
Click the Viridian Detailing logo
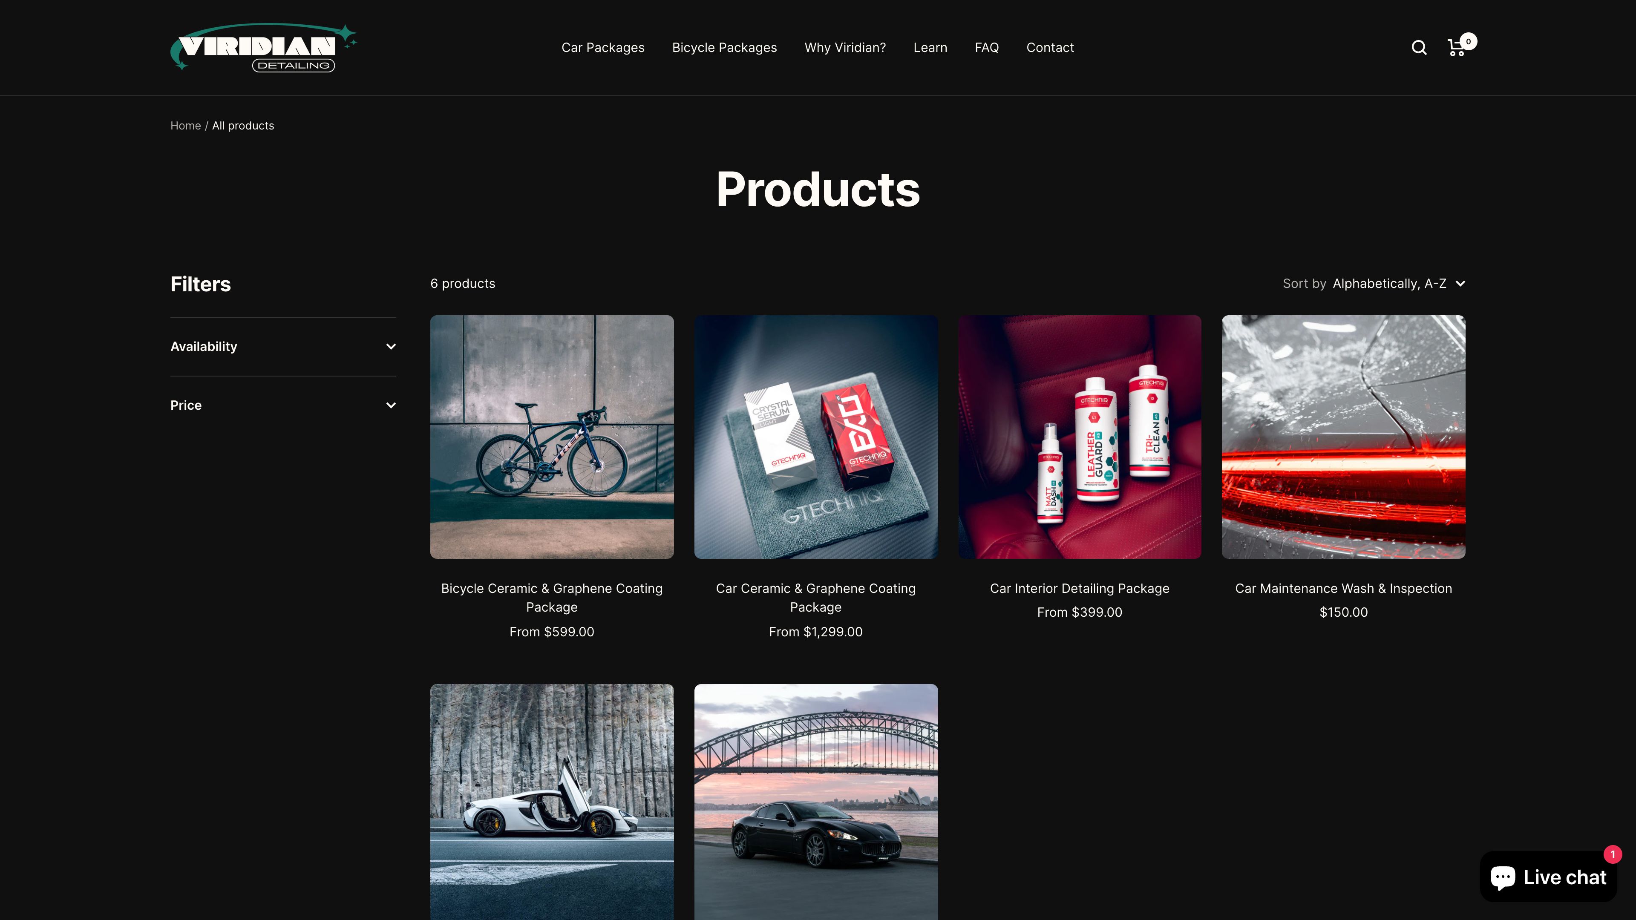coord(264,48)
